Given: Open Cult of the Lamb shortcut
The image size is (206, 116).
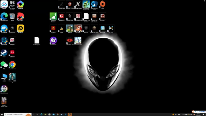Looking at the screenshot, I should [x=70, y=41].
